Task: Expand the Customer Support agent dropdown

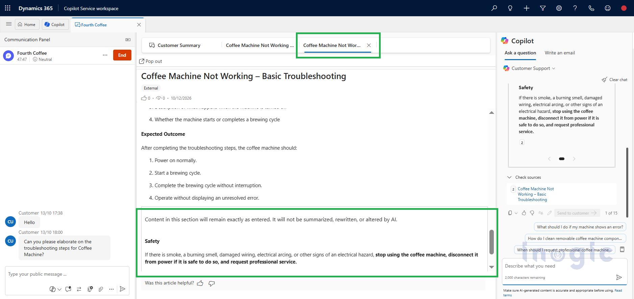Action: tap(554, 68)
